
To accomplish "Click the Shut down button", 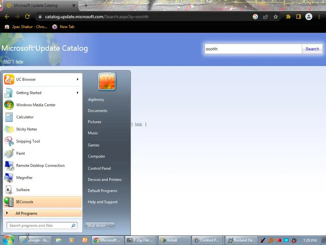I will click(96, 226).
